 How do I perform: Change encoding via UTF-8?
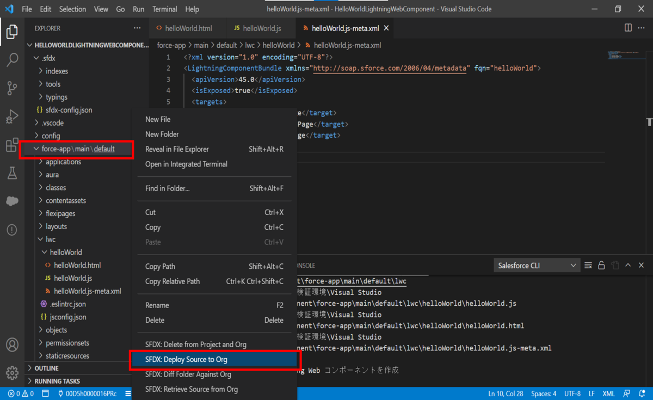tap(572, 393)
